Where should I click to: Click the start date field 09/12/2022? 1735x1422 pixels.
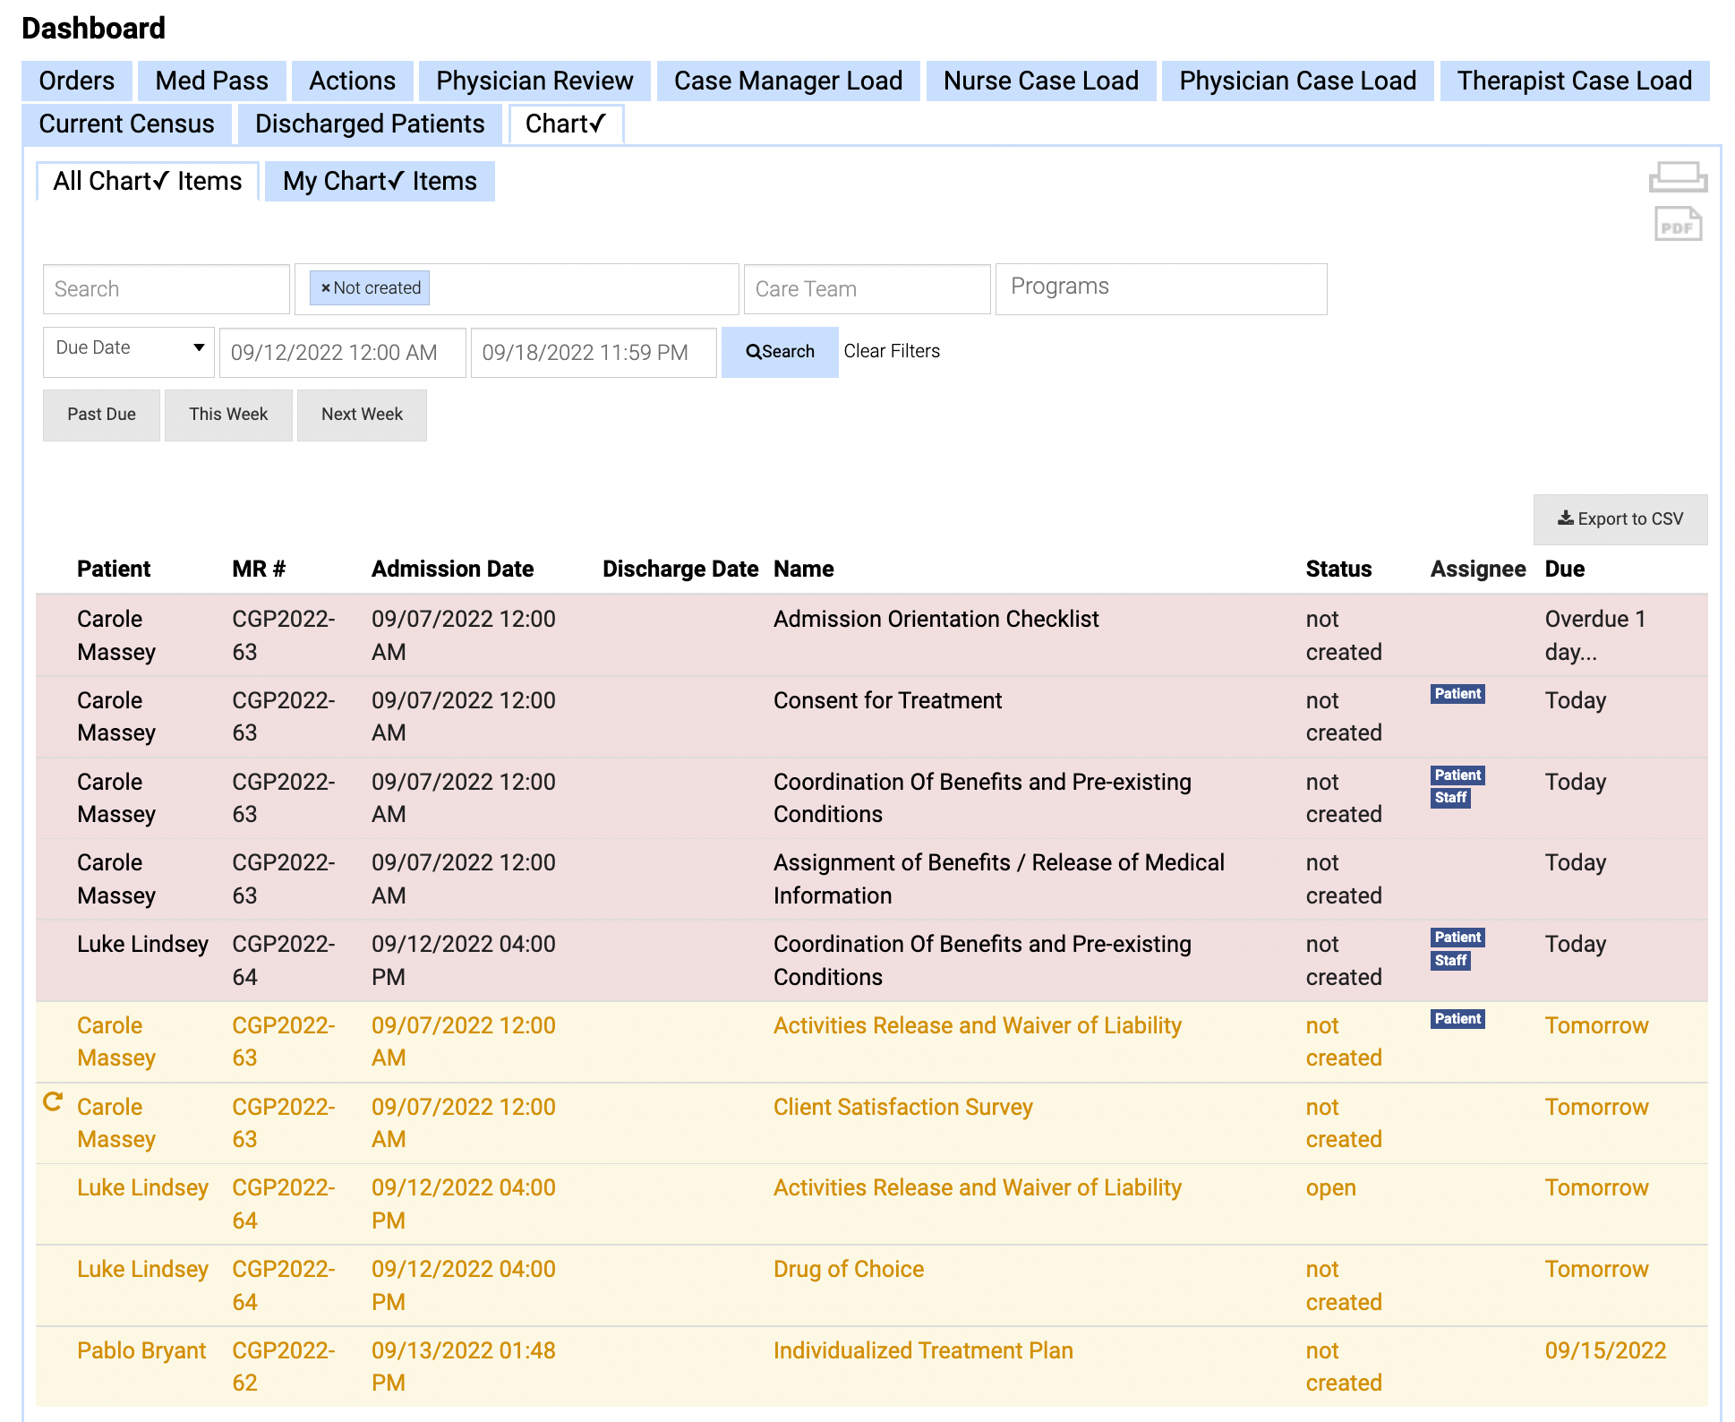[343, 352]
